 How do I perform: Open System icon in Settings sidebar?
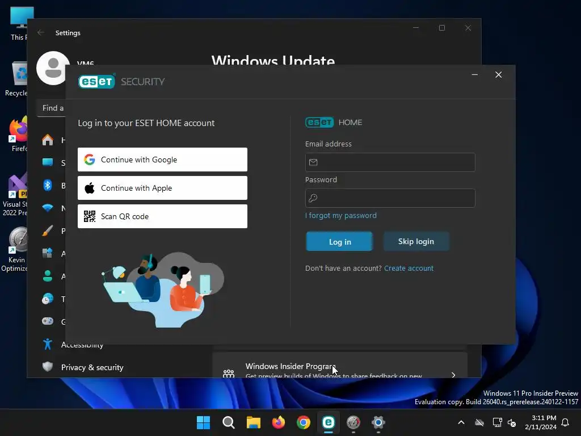coord(48,162)
